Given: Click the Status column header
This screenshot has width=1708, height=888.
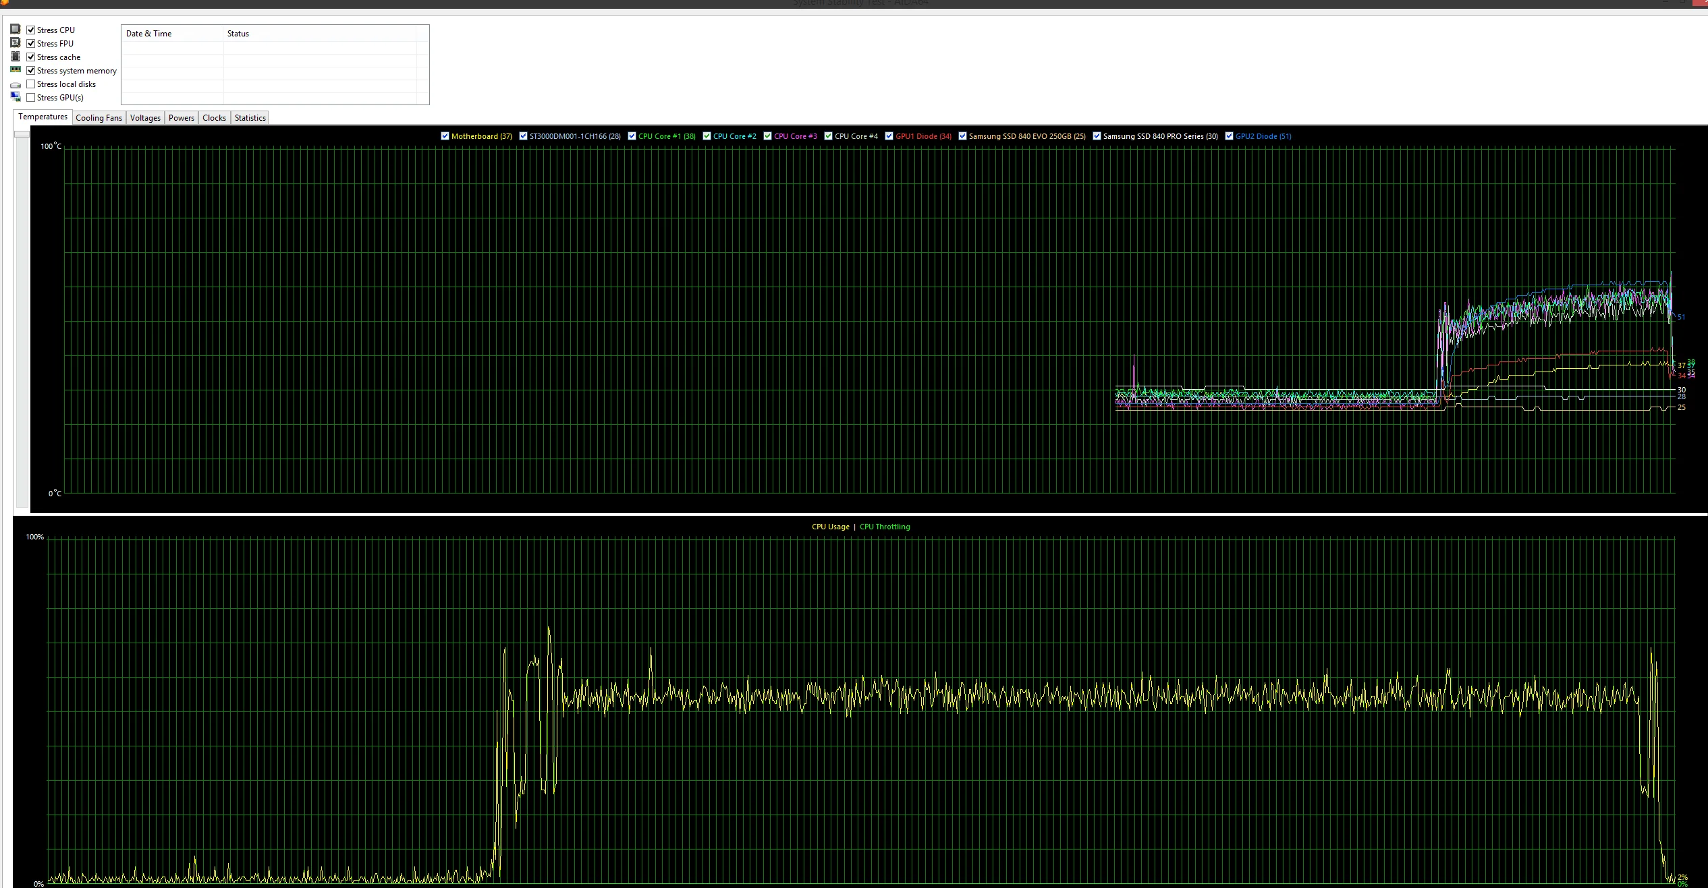Looking at the screenshot, I should coord(320,33).
